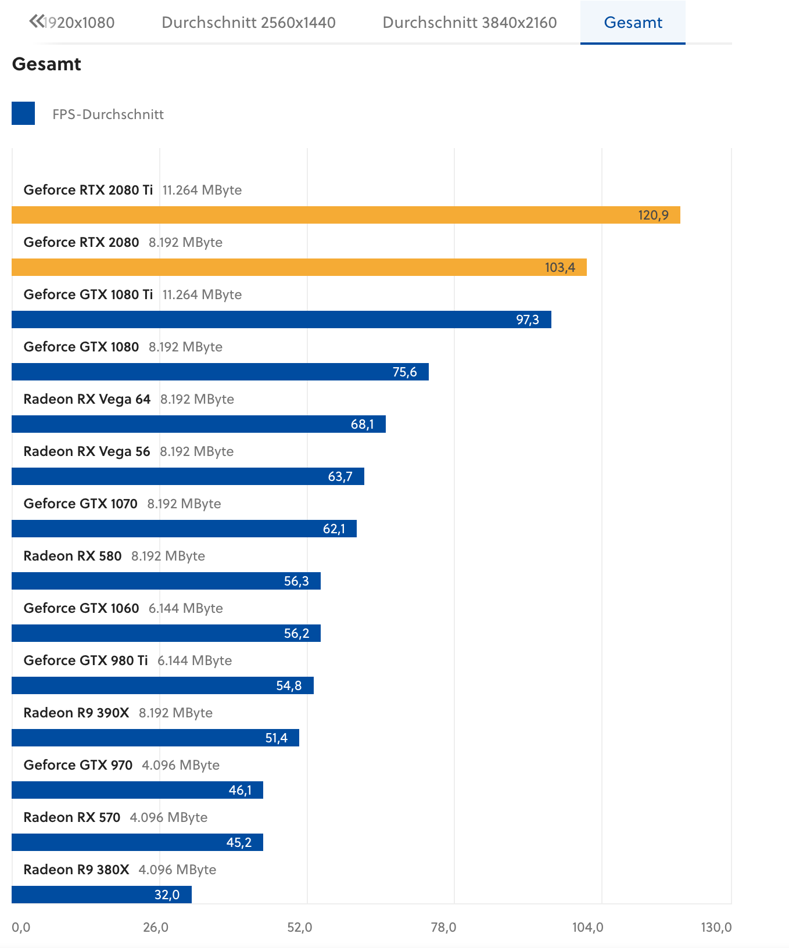789x948 pixels.
Task: Select the Geforce GTX 1080 Ti bar
Action: pyautogui.click(x=281, y=319)
